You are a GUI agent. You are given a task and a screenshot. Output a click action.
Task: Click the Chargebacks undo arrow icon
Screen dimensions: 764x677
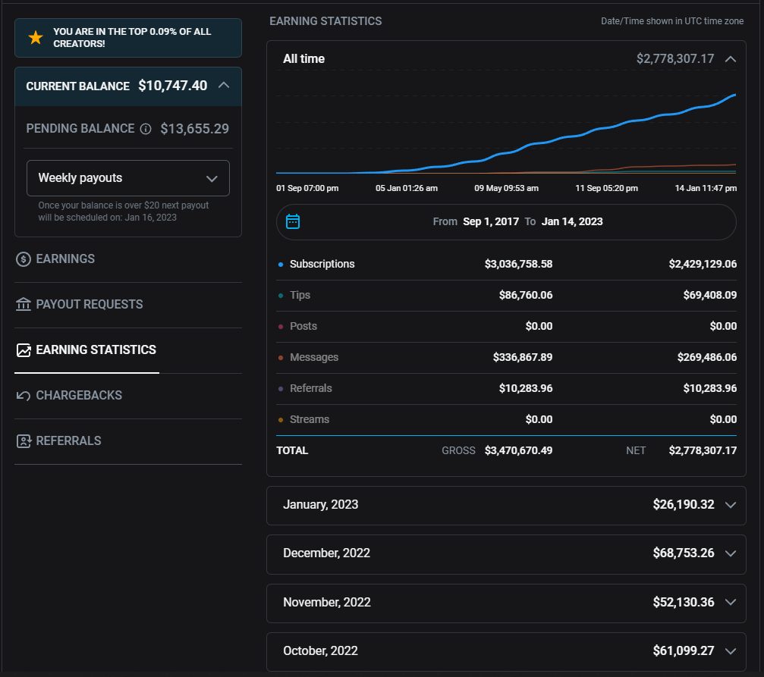pos(24,396)
